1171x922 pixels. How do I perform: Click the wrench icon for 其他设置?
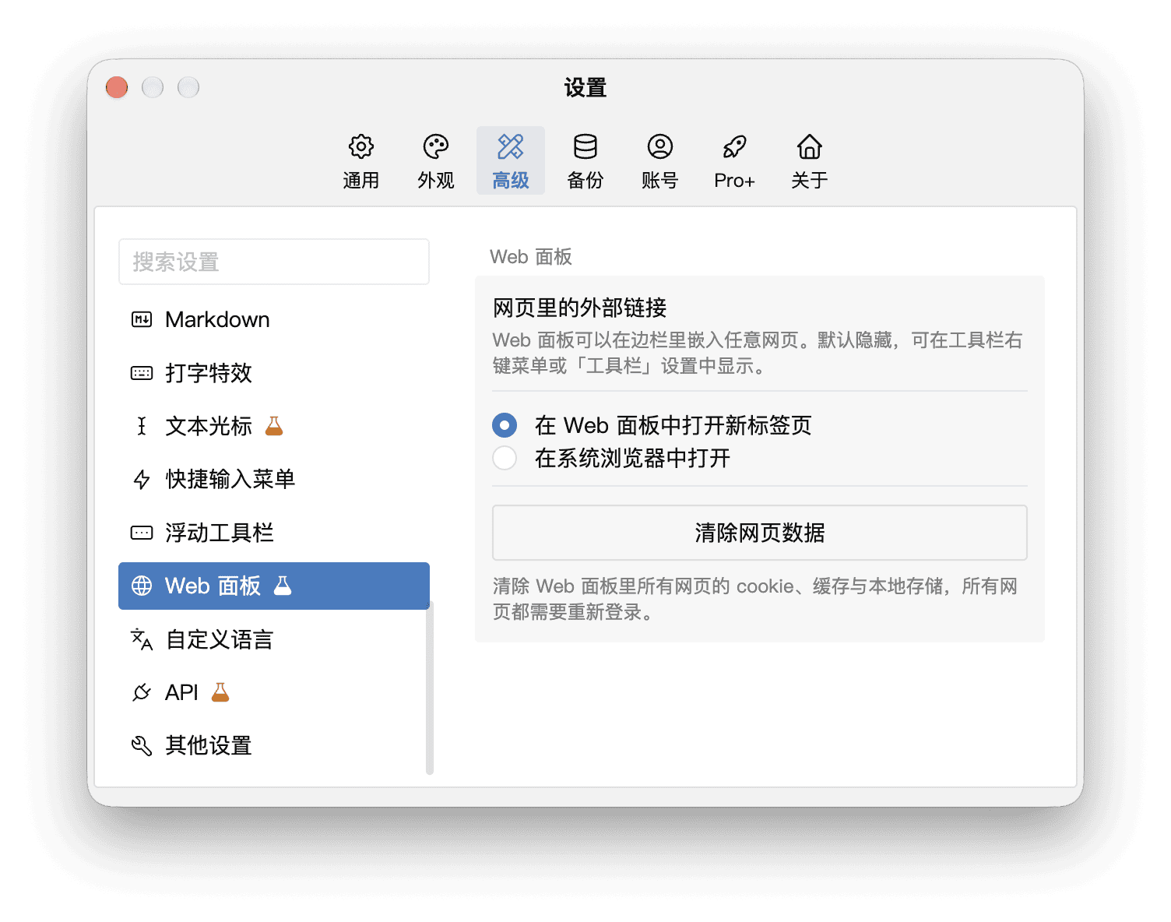coord(142,745)
